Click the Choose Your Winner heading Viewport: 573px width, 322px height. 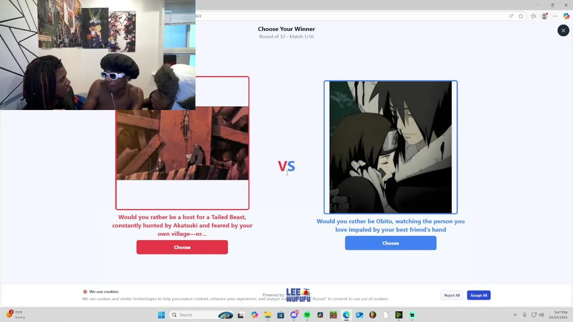point(286,29)
